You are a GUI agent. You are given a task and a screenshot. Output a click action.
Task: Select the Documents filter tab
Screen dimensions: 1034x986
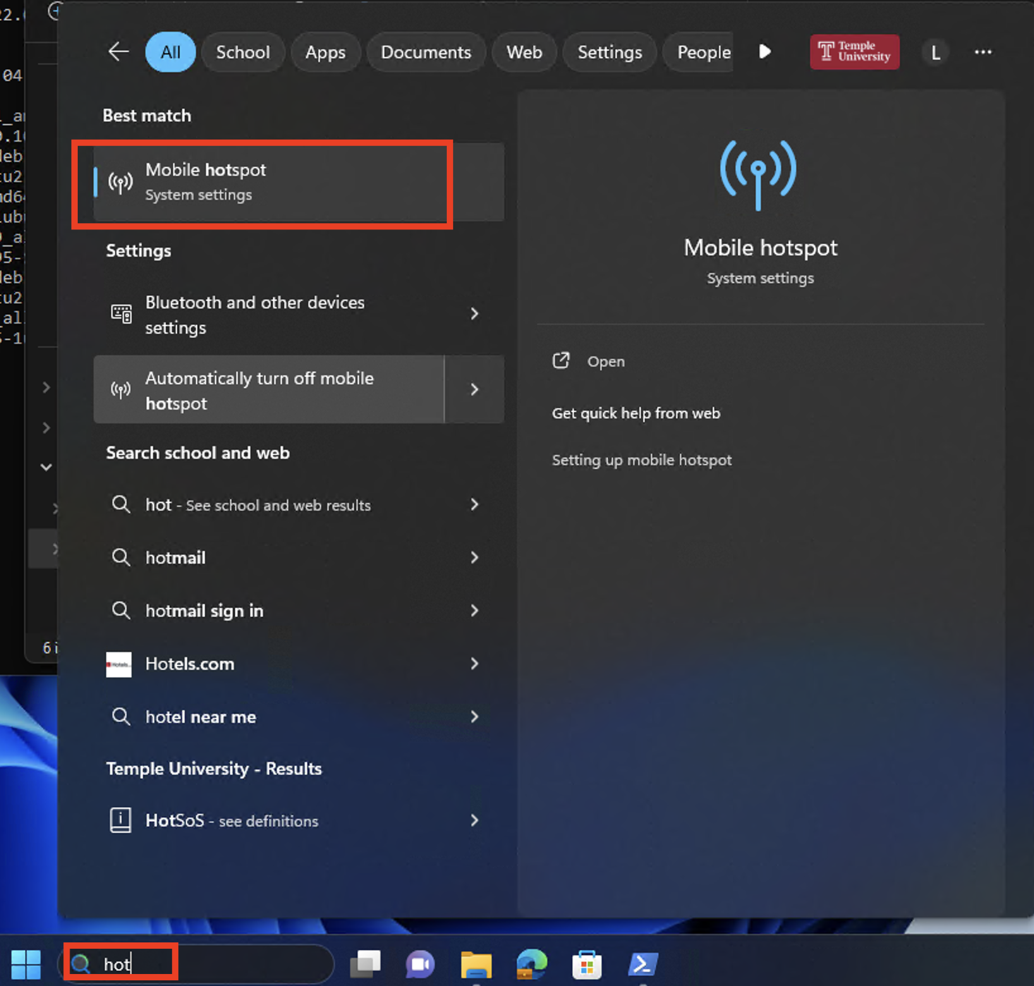coord(425,52)
